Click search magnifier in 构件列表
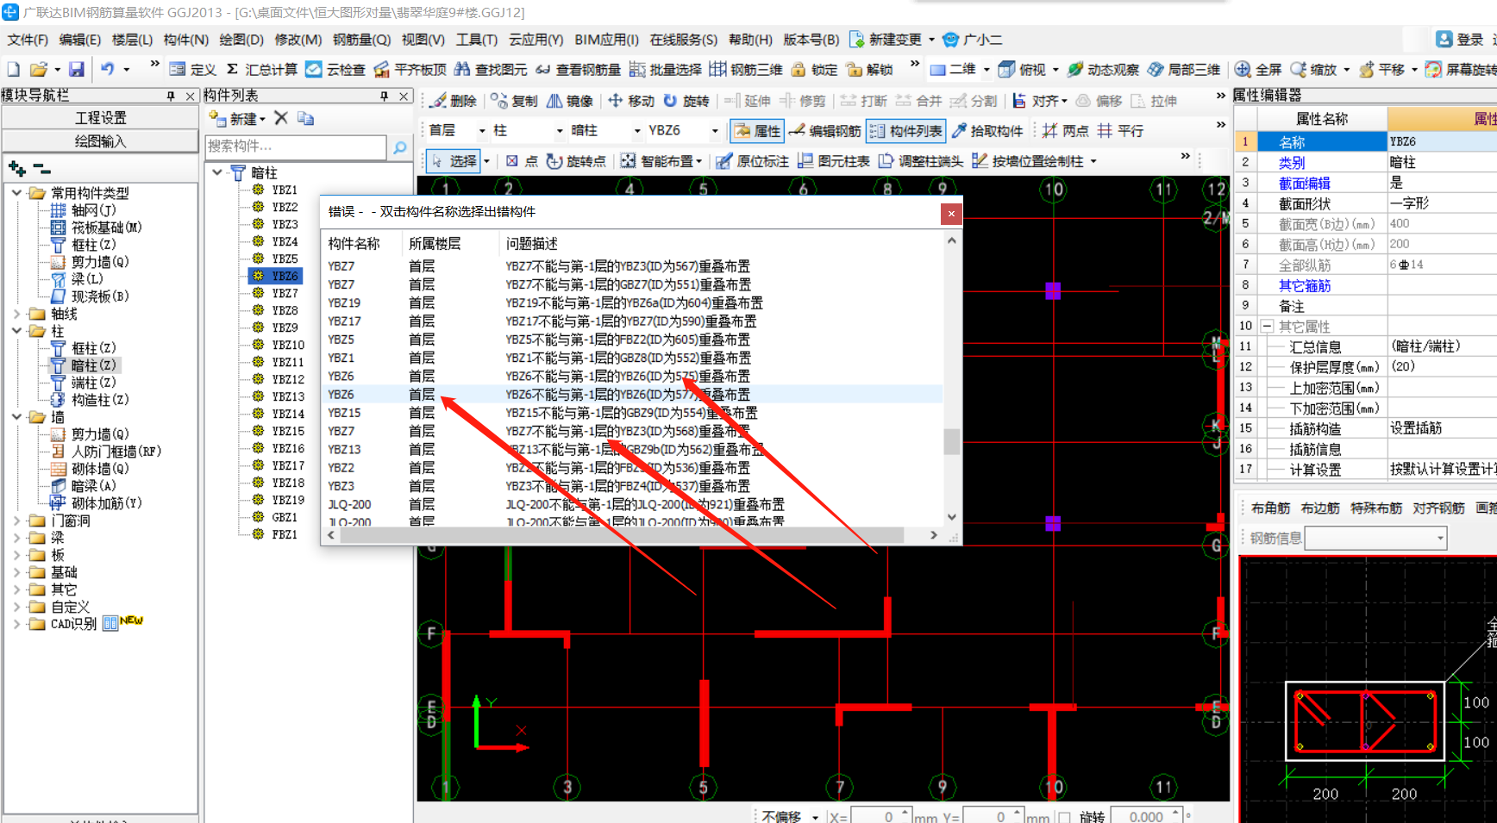 click(x=399, y=147)
